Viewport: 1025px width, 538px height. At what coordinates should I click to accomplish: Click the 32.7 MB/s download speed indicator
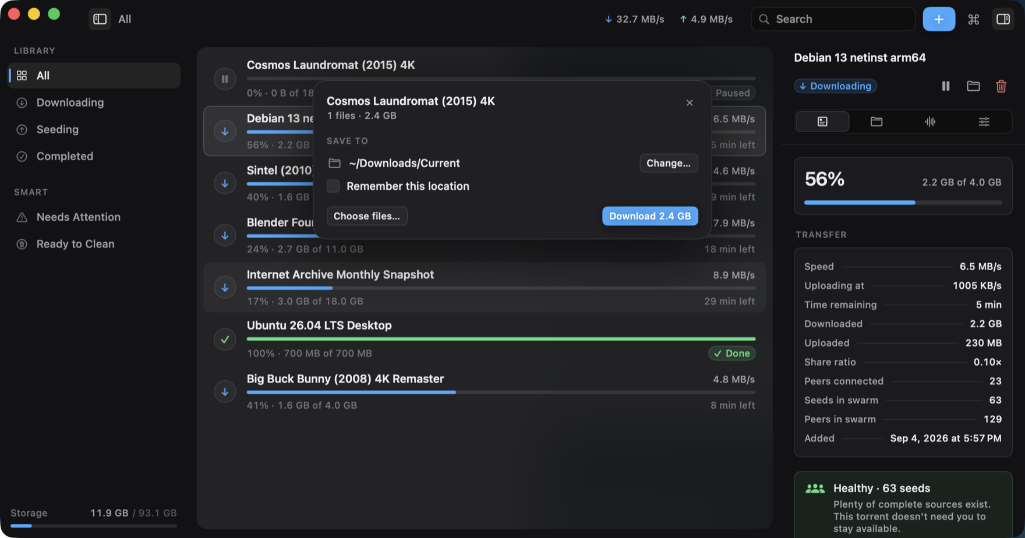click(634, 19)
